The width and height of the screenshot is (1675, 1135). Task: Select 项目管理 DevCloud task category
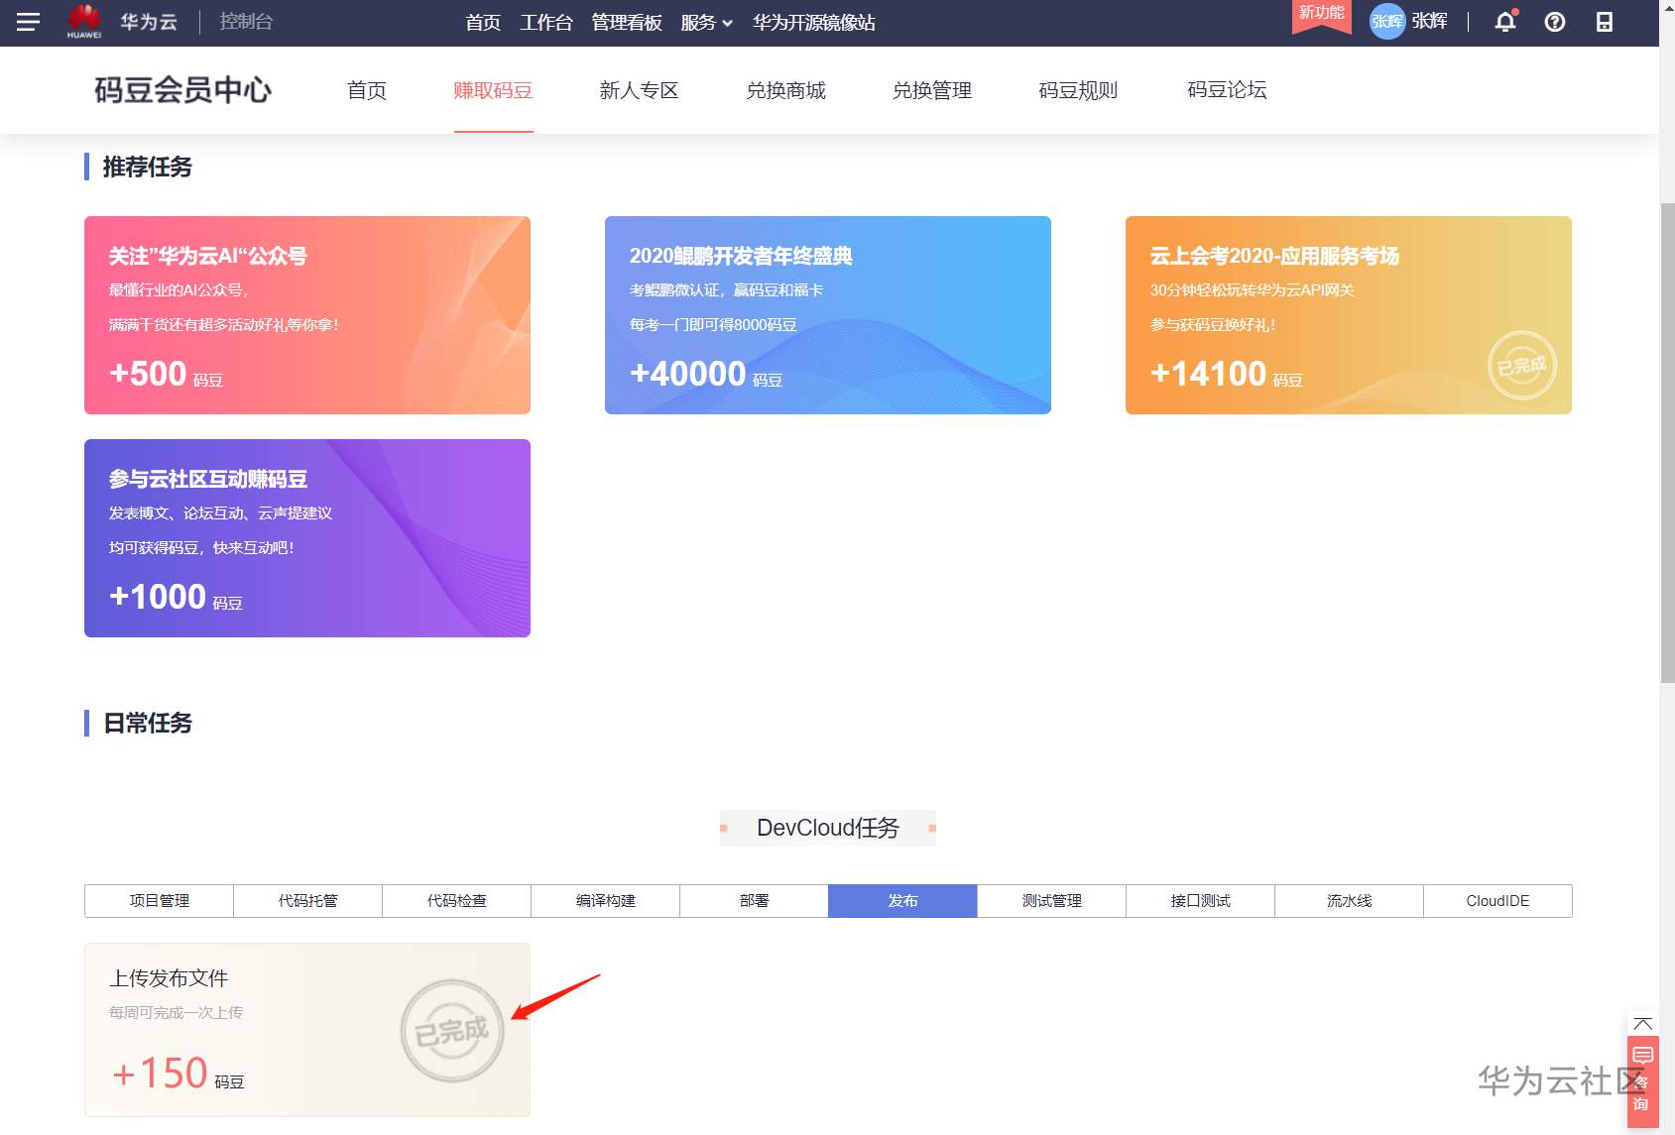(x=160, y=901)
